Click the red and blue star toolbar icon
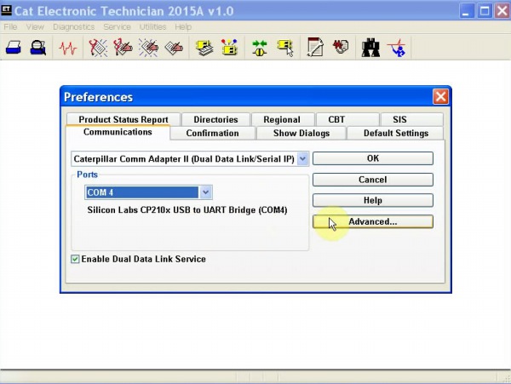The width and height of the screenshot is (511, 384). tap(398, 48)
